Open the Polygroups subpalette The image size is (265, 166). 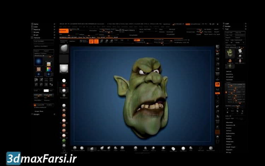click(230, 142)
